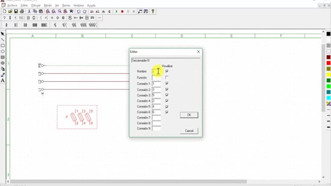
Task: Select the filled ellipse tool
Action: click(x=3, y=63)
